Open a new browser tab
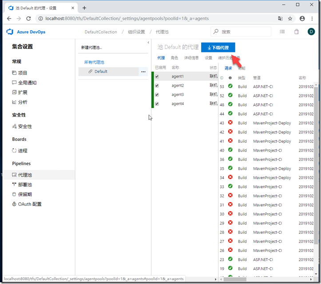 click(84, 8)
